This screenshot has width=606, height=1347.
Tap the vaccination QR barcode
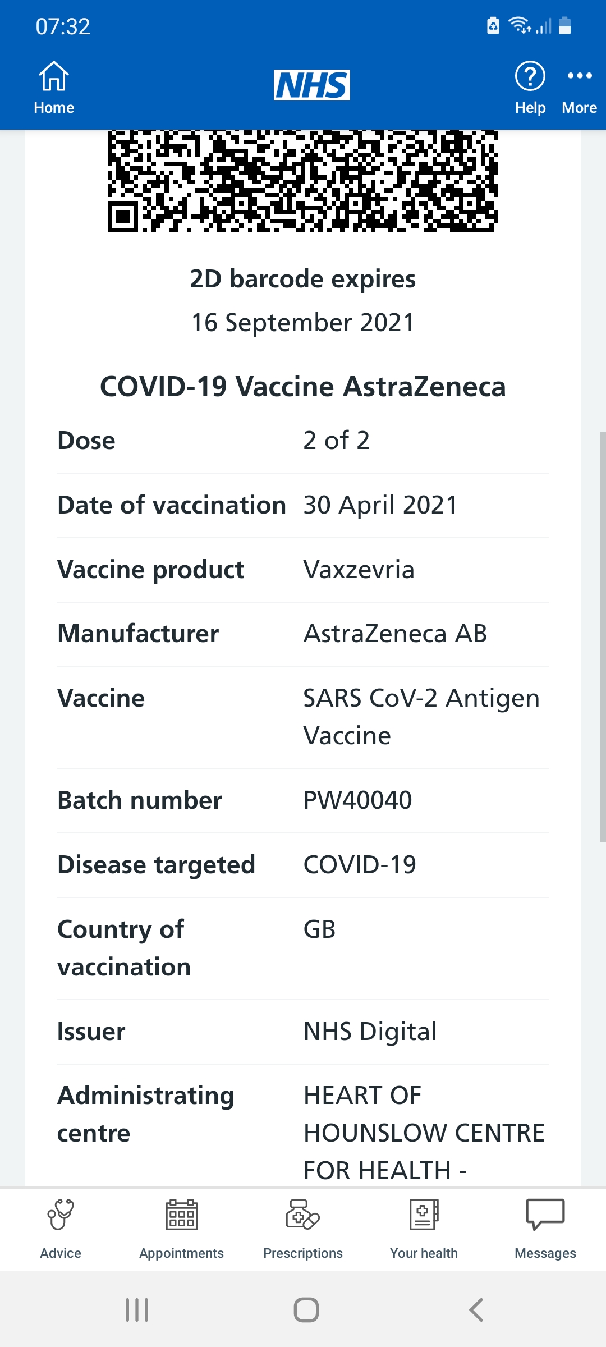(x=302, y=181)
